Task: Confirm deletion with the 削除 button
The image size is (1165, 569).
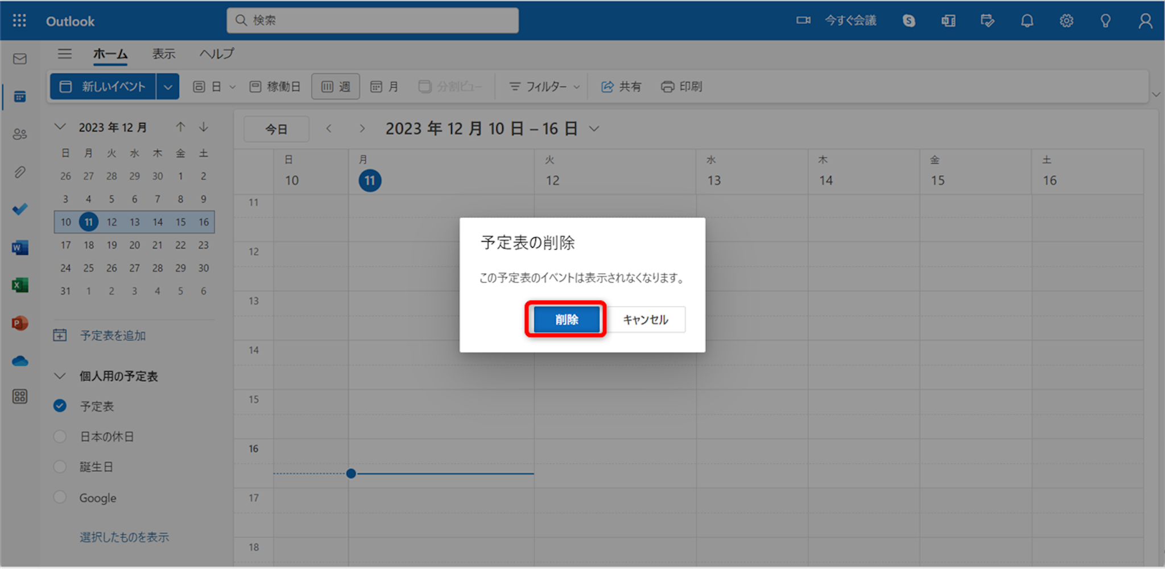Action: 566,319
